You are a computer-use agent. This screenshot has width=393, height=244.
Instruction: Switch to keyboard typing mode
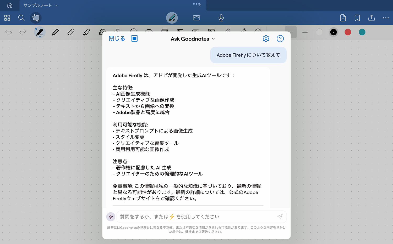[x=196, y=18]
